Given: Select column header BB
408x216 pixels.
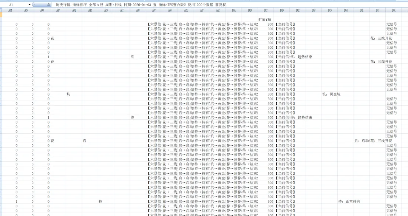Looking at the screenshot, I should point(250,11).
